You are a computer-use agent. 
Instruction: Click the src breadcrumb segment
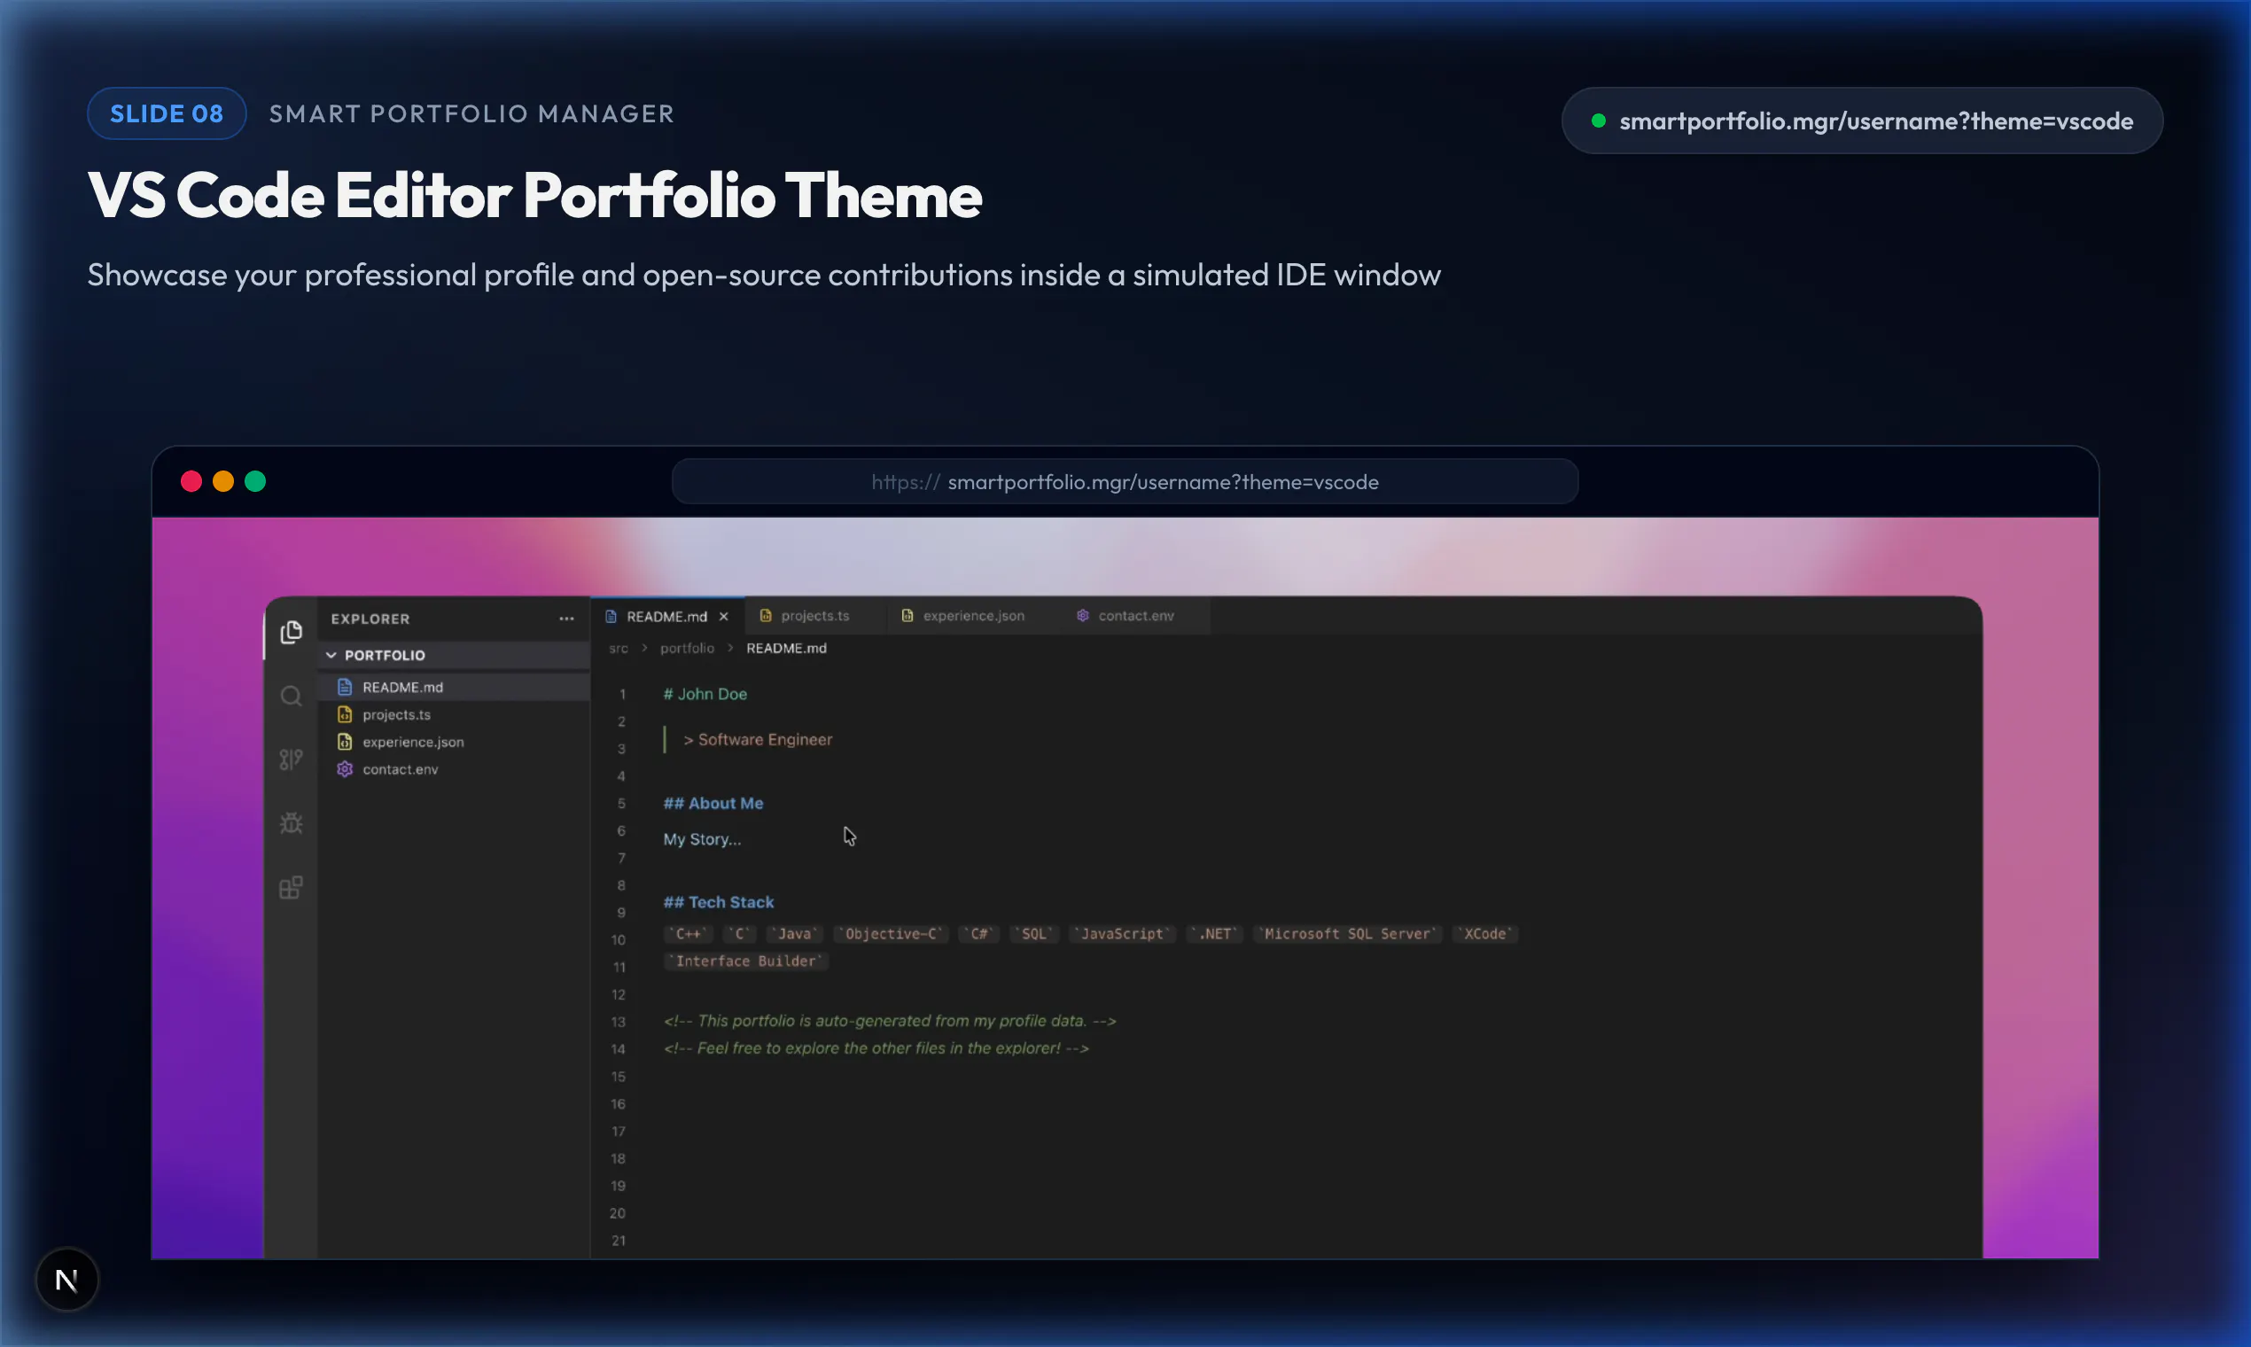click(618, 648)
